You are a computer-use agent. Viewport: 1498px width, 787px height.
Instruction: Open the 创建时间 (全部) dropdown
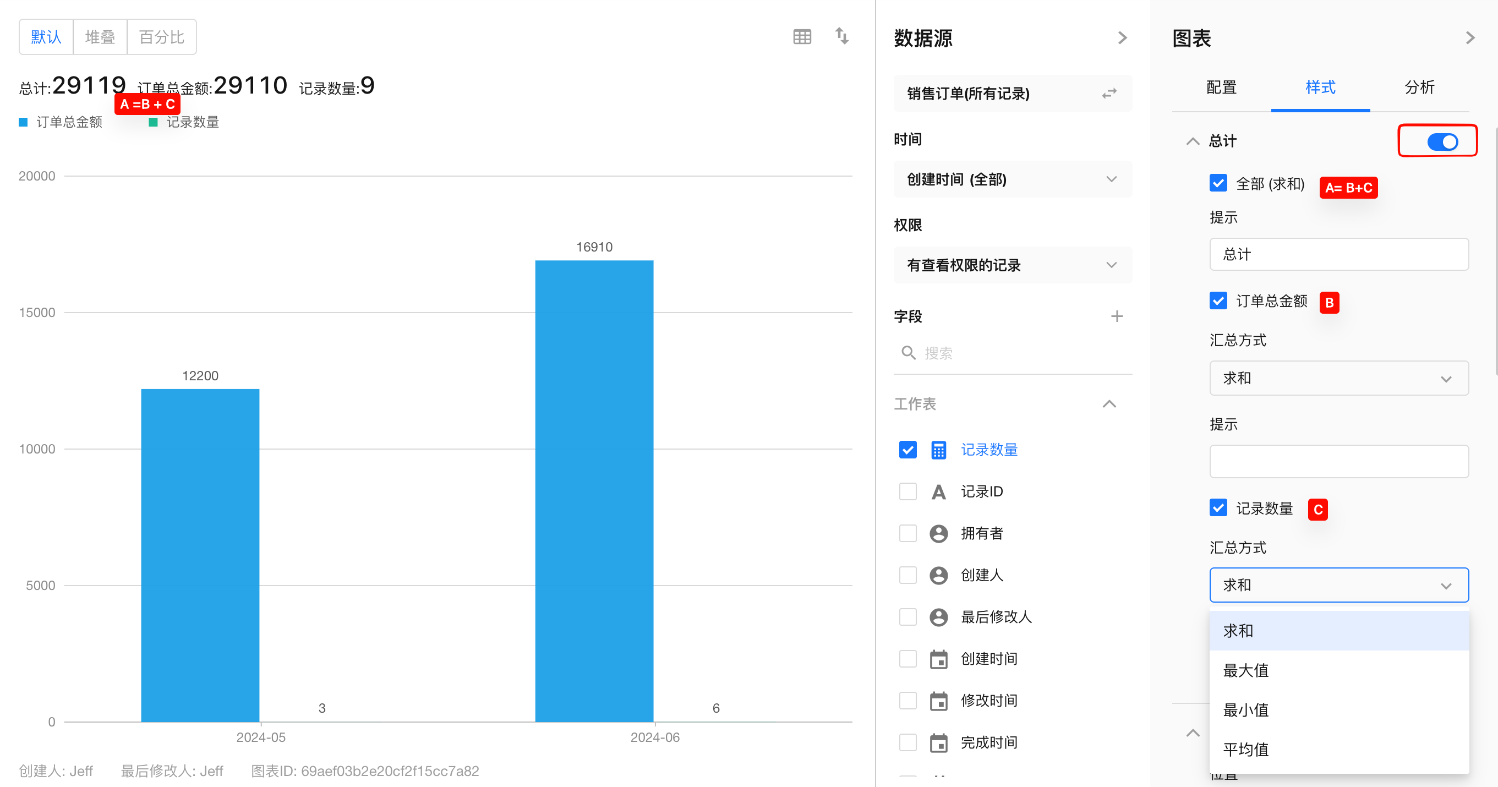coord(1013,179)
